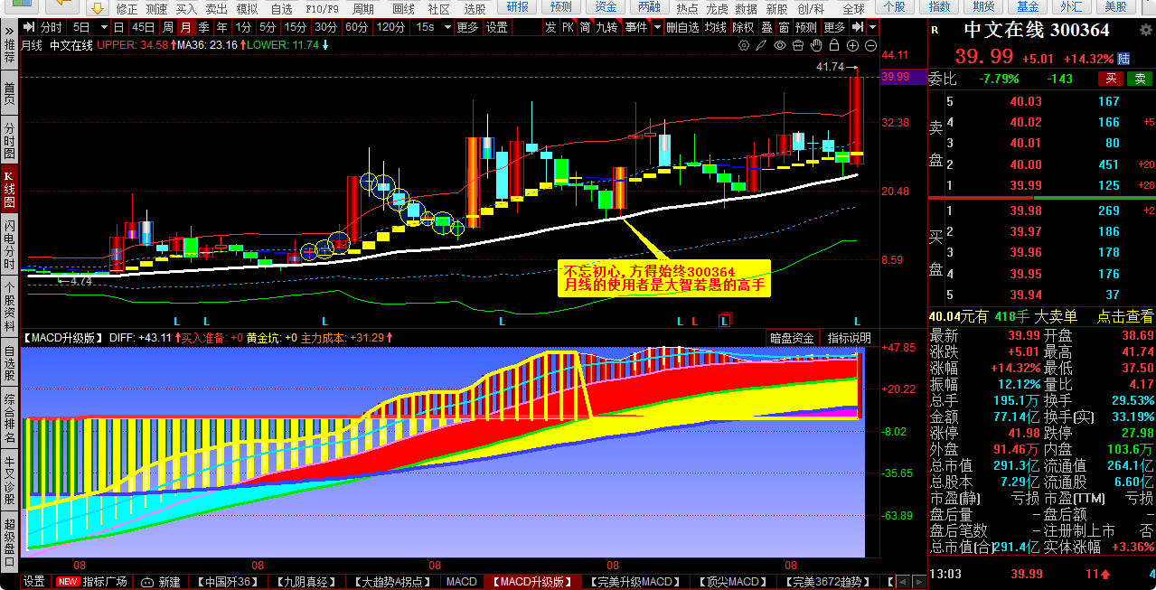1156x590 pixels.
Task: Click the NEW badge 指标广场 entry
Action: 92,582
